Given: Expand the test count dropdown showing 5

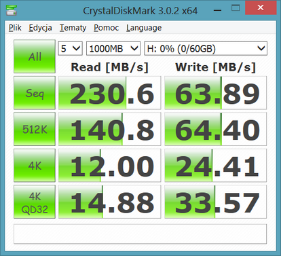Looking at the screenshot, I should point(71,48).
